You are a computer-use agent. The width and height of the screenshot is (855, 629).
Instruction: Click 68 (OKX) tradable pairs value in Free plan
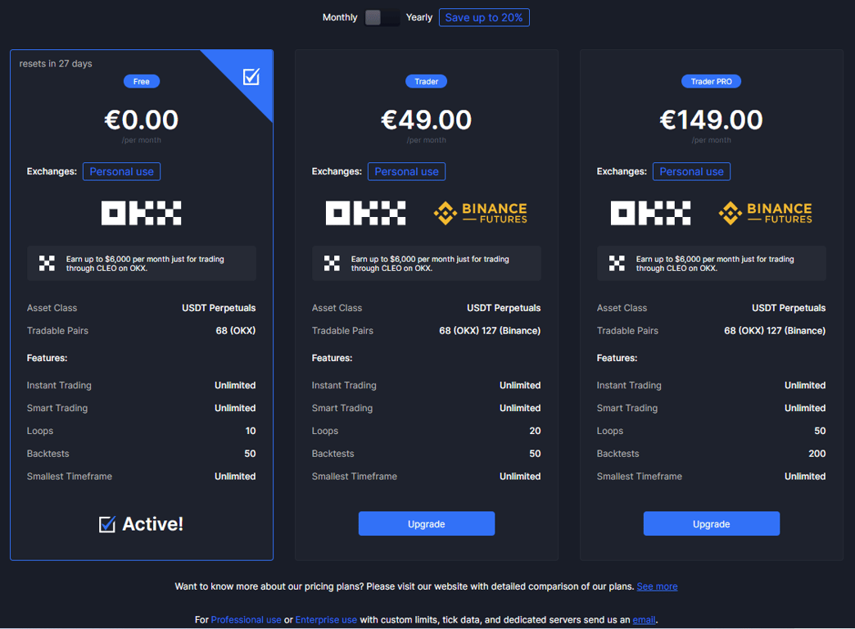236,331
